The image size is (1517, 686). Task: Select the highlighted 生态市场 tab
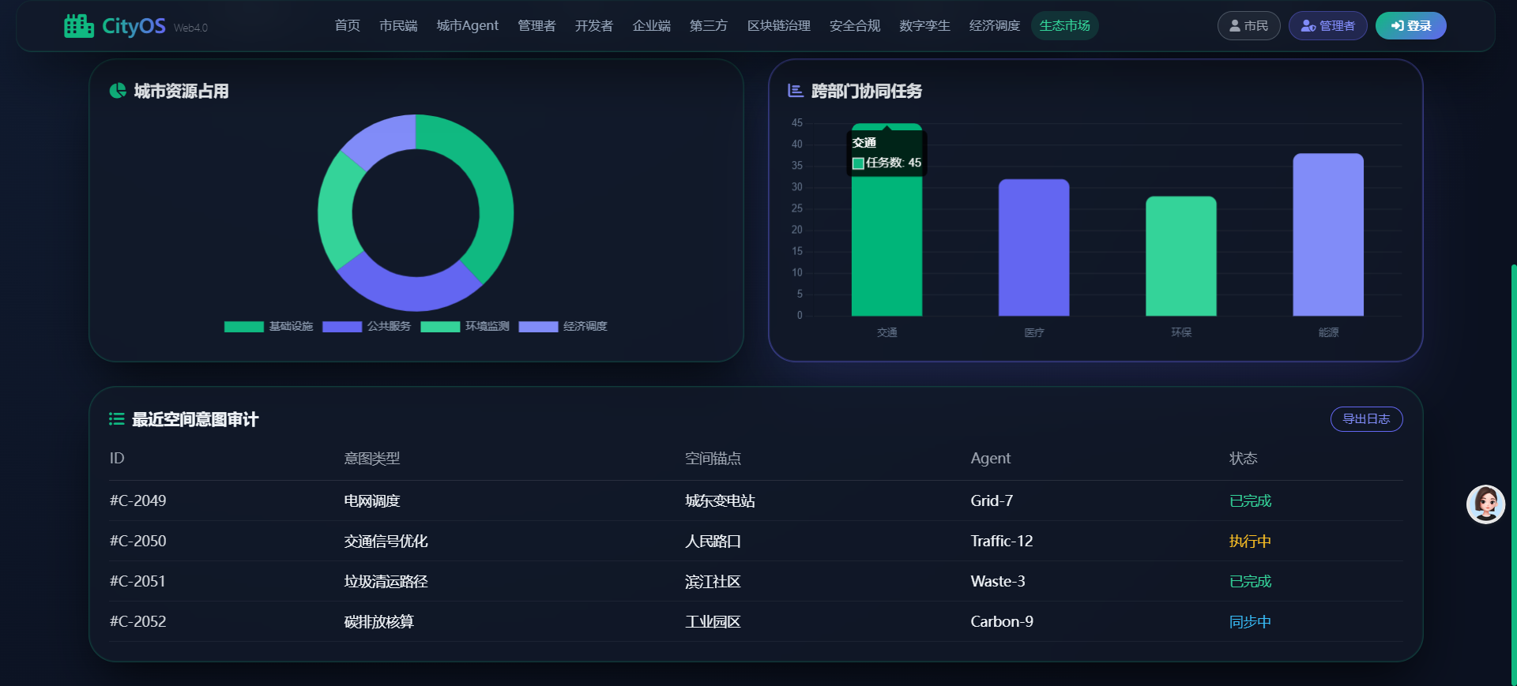[x=1065, y=26]
